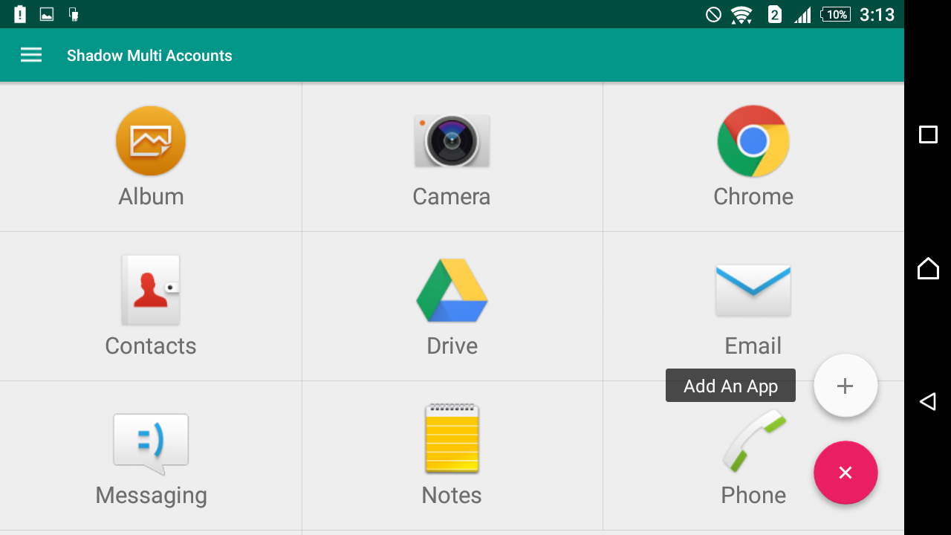951x535 pixels.
Task: Open the Email envelope icon
Action: (753, 290)
